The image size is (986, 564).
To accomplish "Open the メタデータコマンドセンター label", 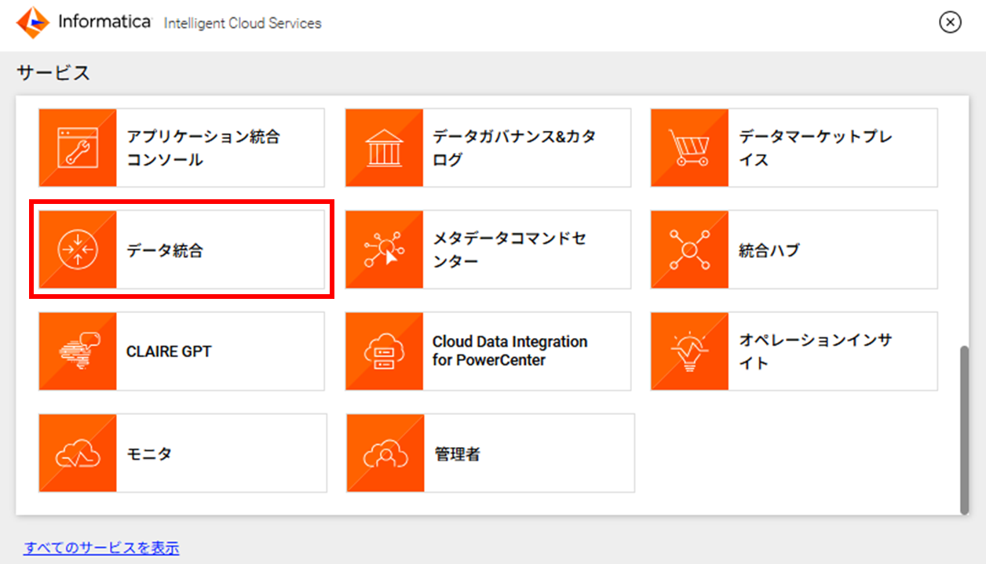I will pos(509,250).
